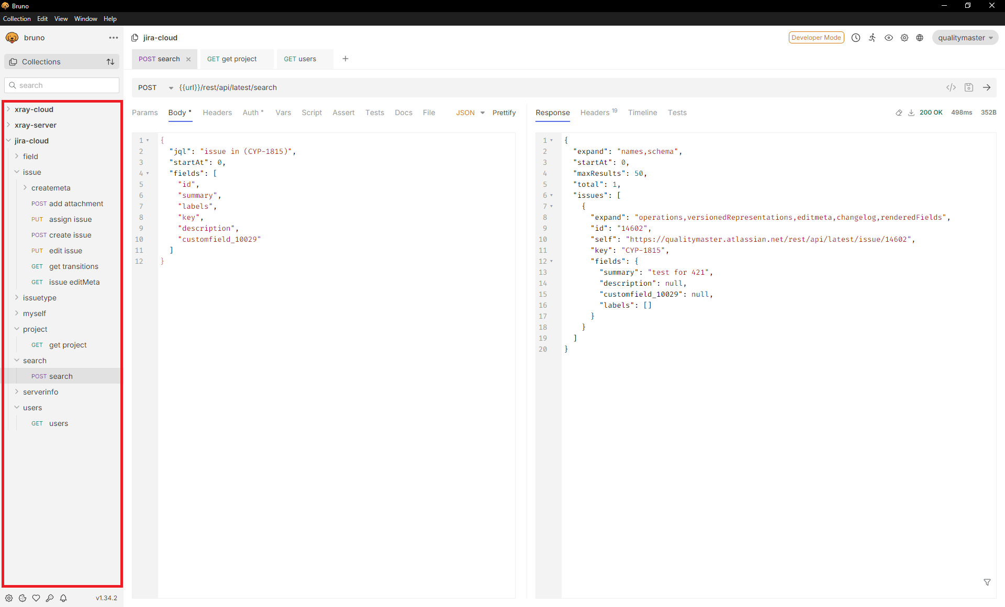The width and height of the screenshot is (1005, 607).
Task: Open the Collection menu
Action: pyautogui.click(x=17, y=18)
